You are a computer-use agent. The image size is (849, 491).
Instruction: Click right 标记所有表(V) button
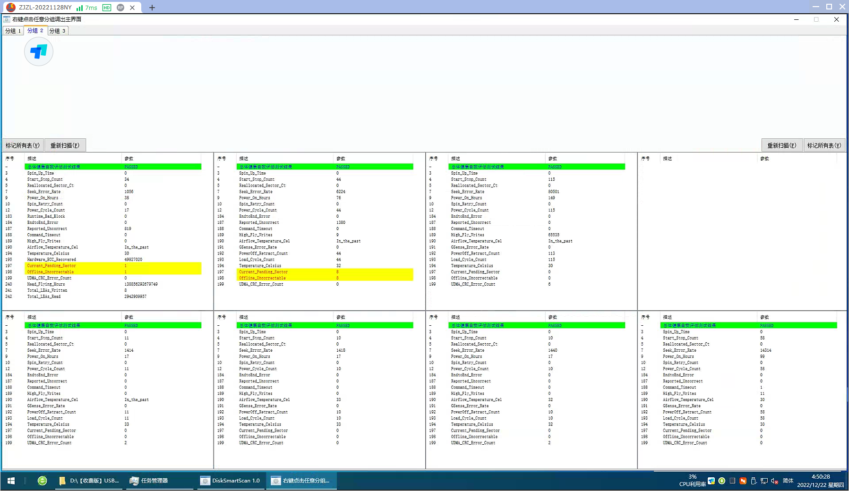pyautogui.click(x=824, y=145)
